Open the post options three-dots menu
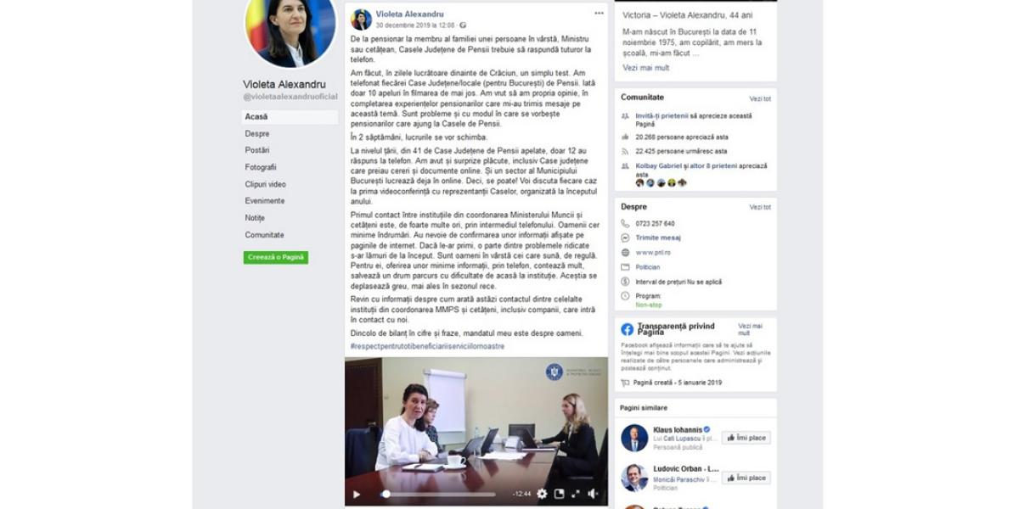The height and width of the screenshot is (509, 1019). pos(600,14)
